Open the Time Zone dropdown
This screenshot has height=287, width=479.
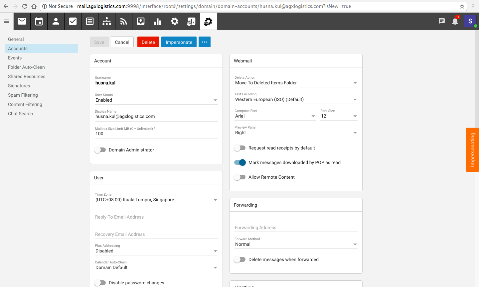coord(156,200)
